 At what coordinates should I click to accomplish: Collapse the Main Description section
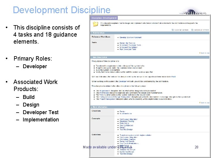(91, 57)
